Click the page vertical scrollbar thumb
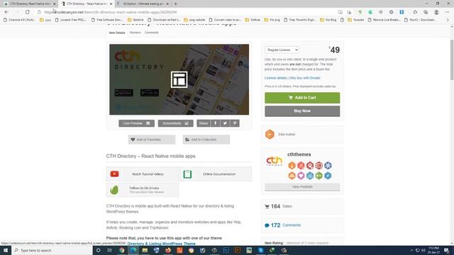Screen dimensions: 454x255 [452, 60]
